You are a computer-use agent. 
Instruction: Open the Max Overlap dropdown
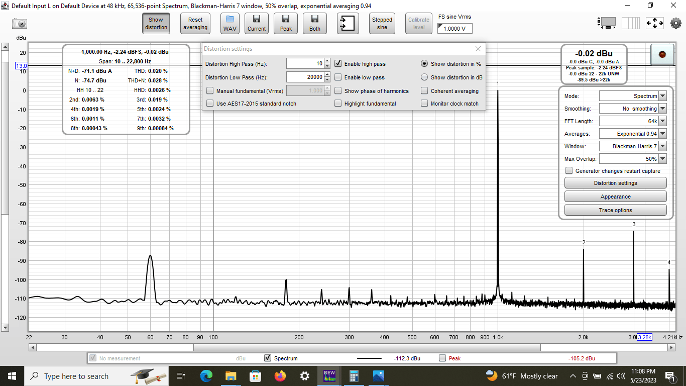[633, 159]
